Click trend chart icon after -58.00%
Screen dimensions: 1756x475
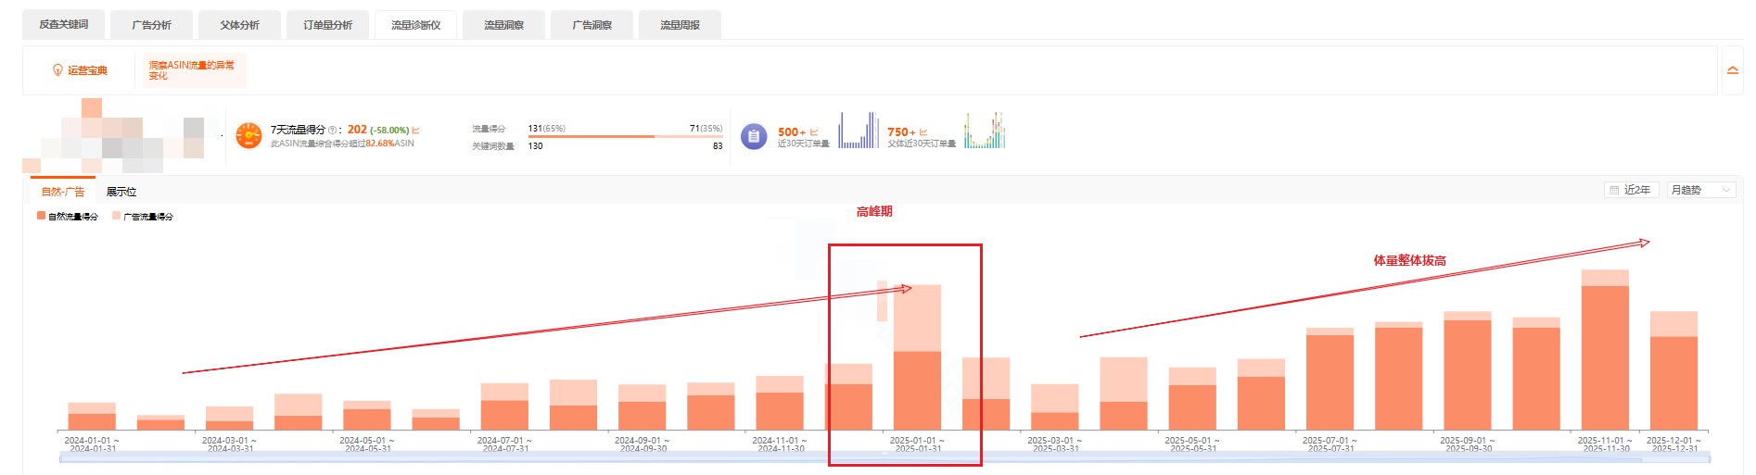click(x=416, y=131)
